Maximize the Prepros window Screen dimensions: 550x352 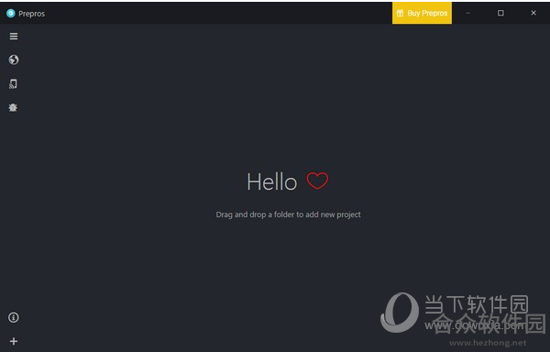[500, 13]
